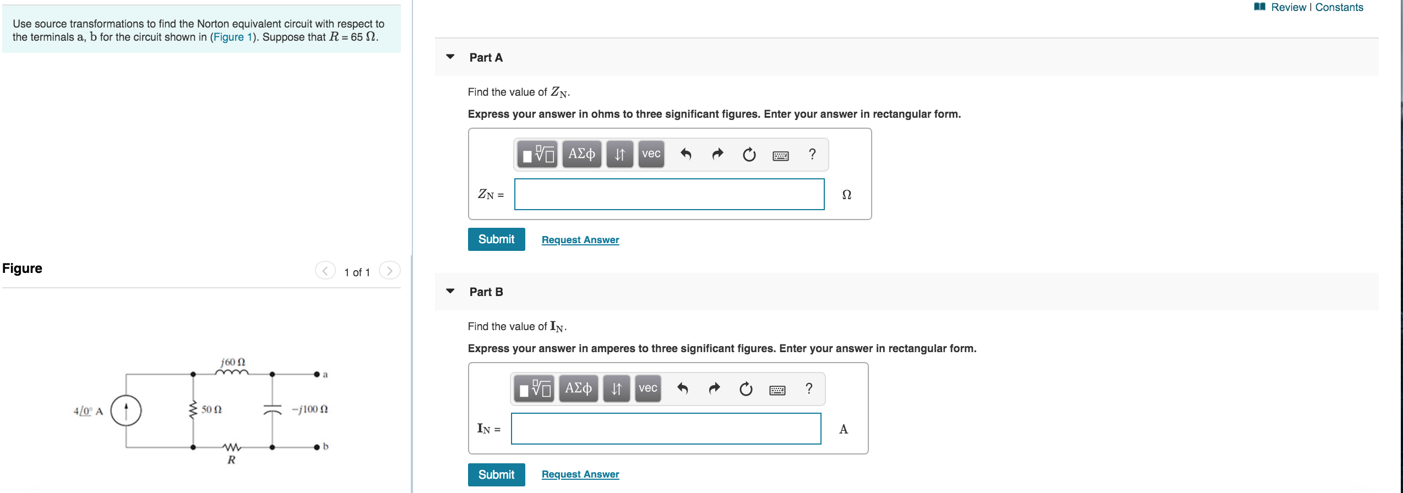Click Request Answer under Part B

tap(580, 474)
